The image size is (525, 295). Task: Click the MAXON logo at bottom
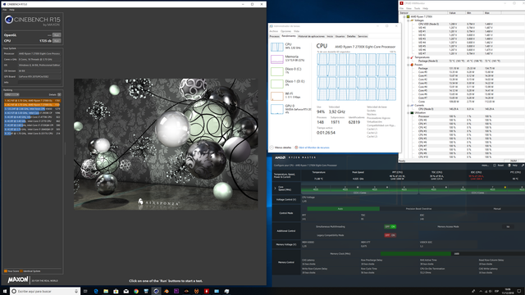pyautogui.click(x=18, y=279)
